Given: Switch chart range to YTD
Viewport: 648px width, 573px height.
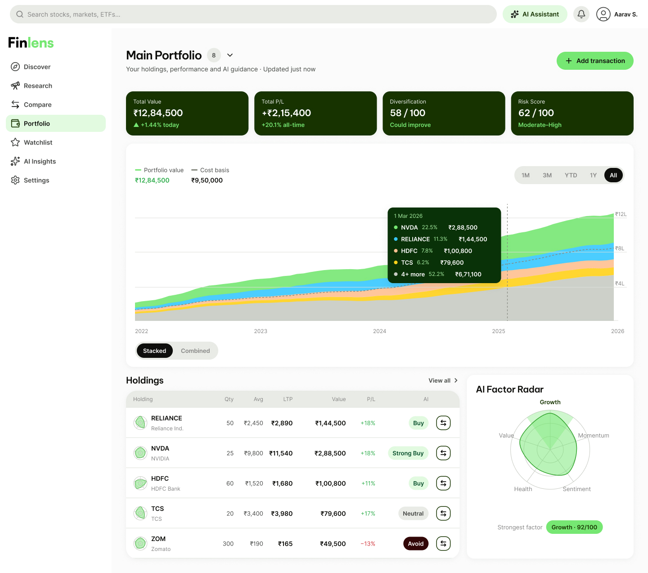Looking at the screenshot, I should click(x=571, y=175).
